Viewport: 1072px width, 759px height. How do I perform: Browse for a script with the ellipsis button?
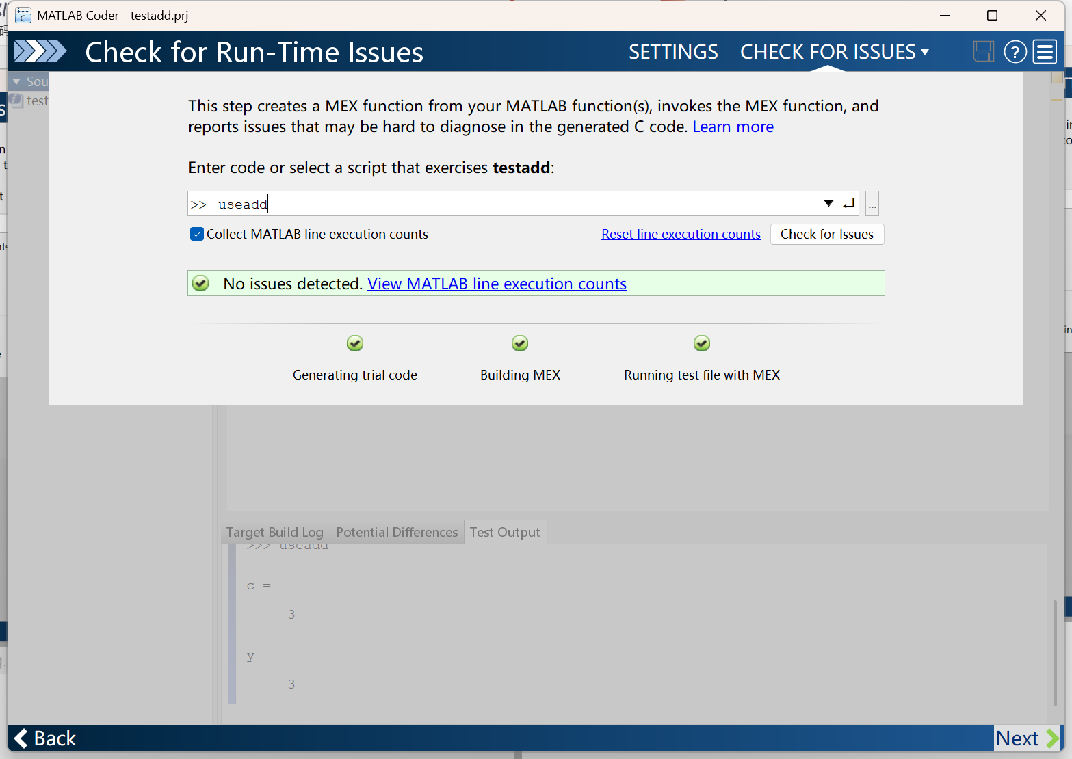(x=872, y=204)
